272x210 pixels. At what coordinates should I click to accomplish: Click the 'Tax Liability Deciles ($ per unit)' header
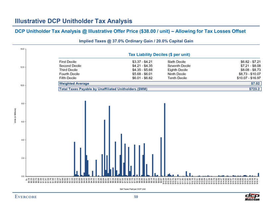[159, 54]
